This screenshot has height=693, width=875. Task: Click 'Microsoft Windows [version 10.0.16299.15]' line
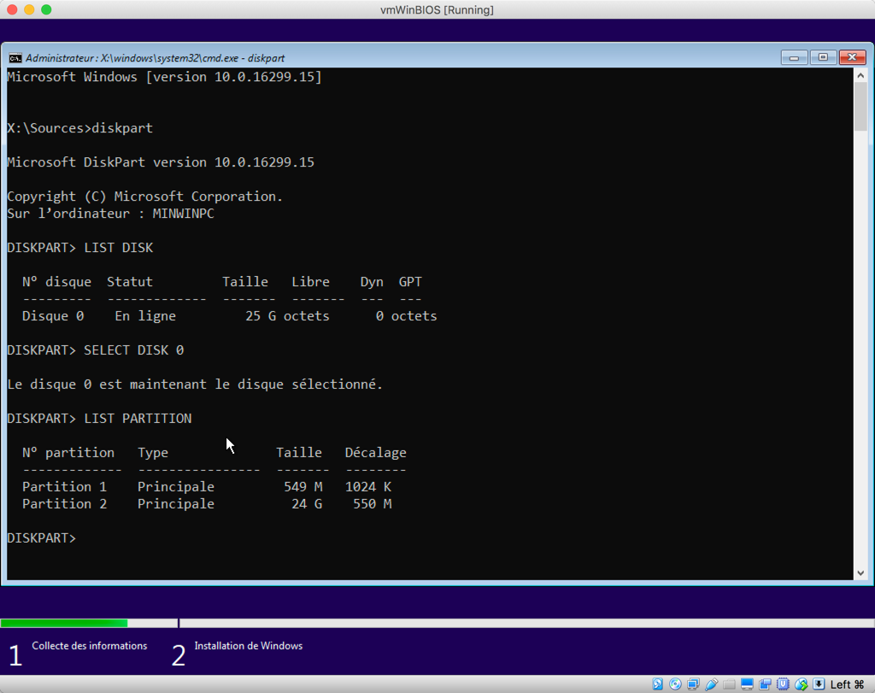click(165, 77)
